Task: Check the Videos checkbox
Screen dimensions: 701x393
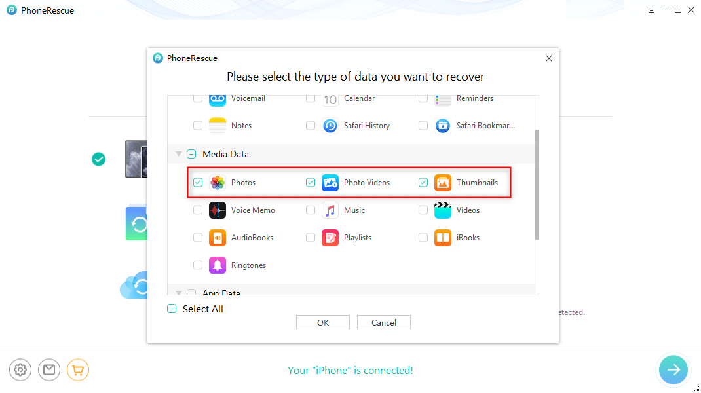Action: (x=423, y=210)
